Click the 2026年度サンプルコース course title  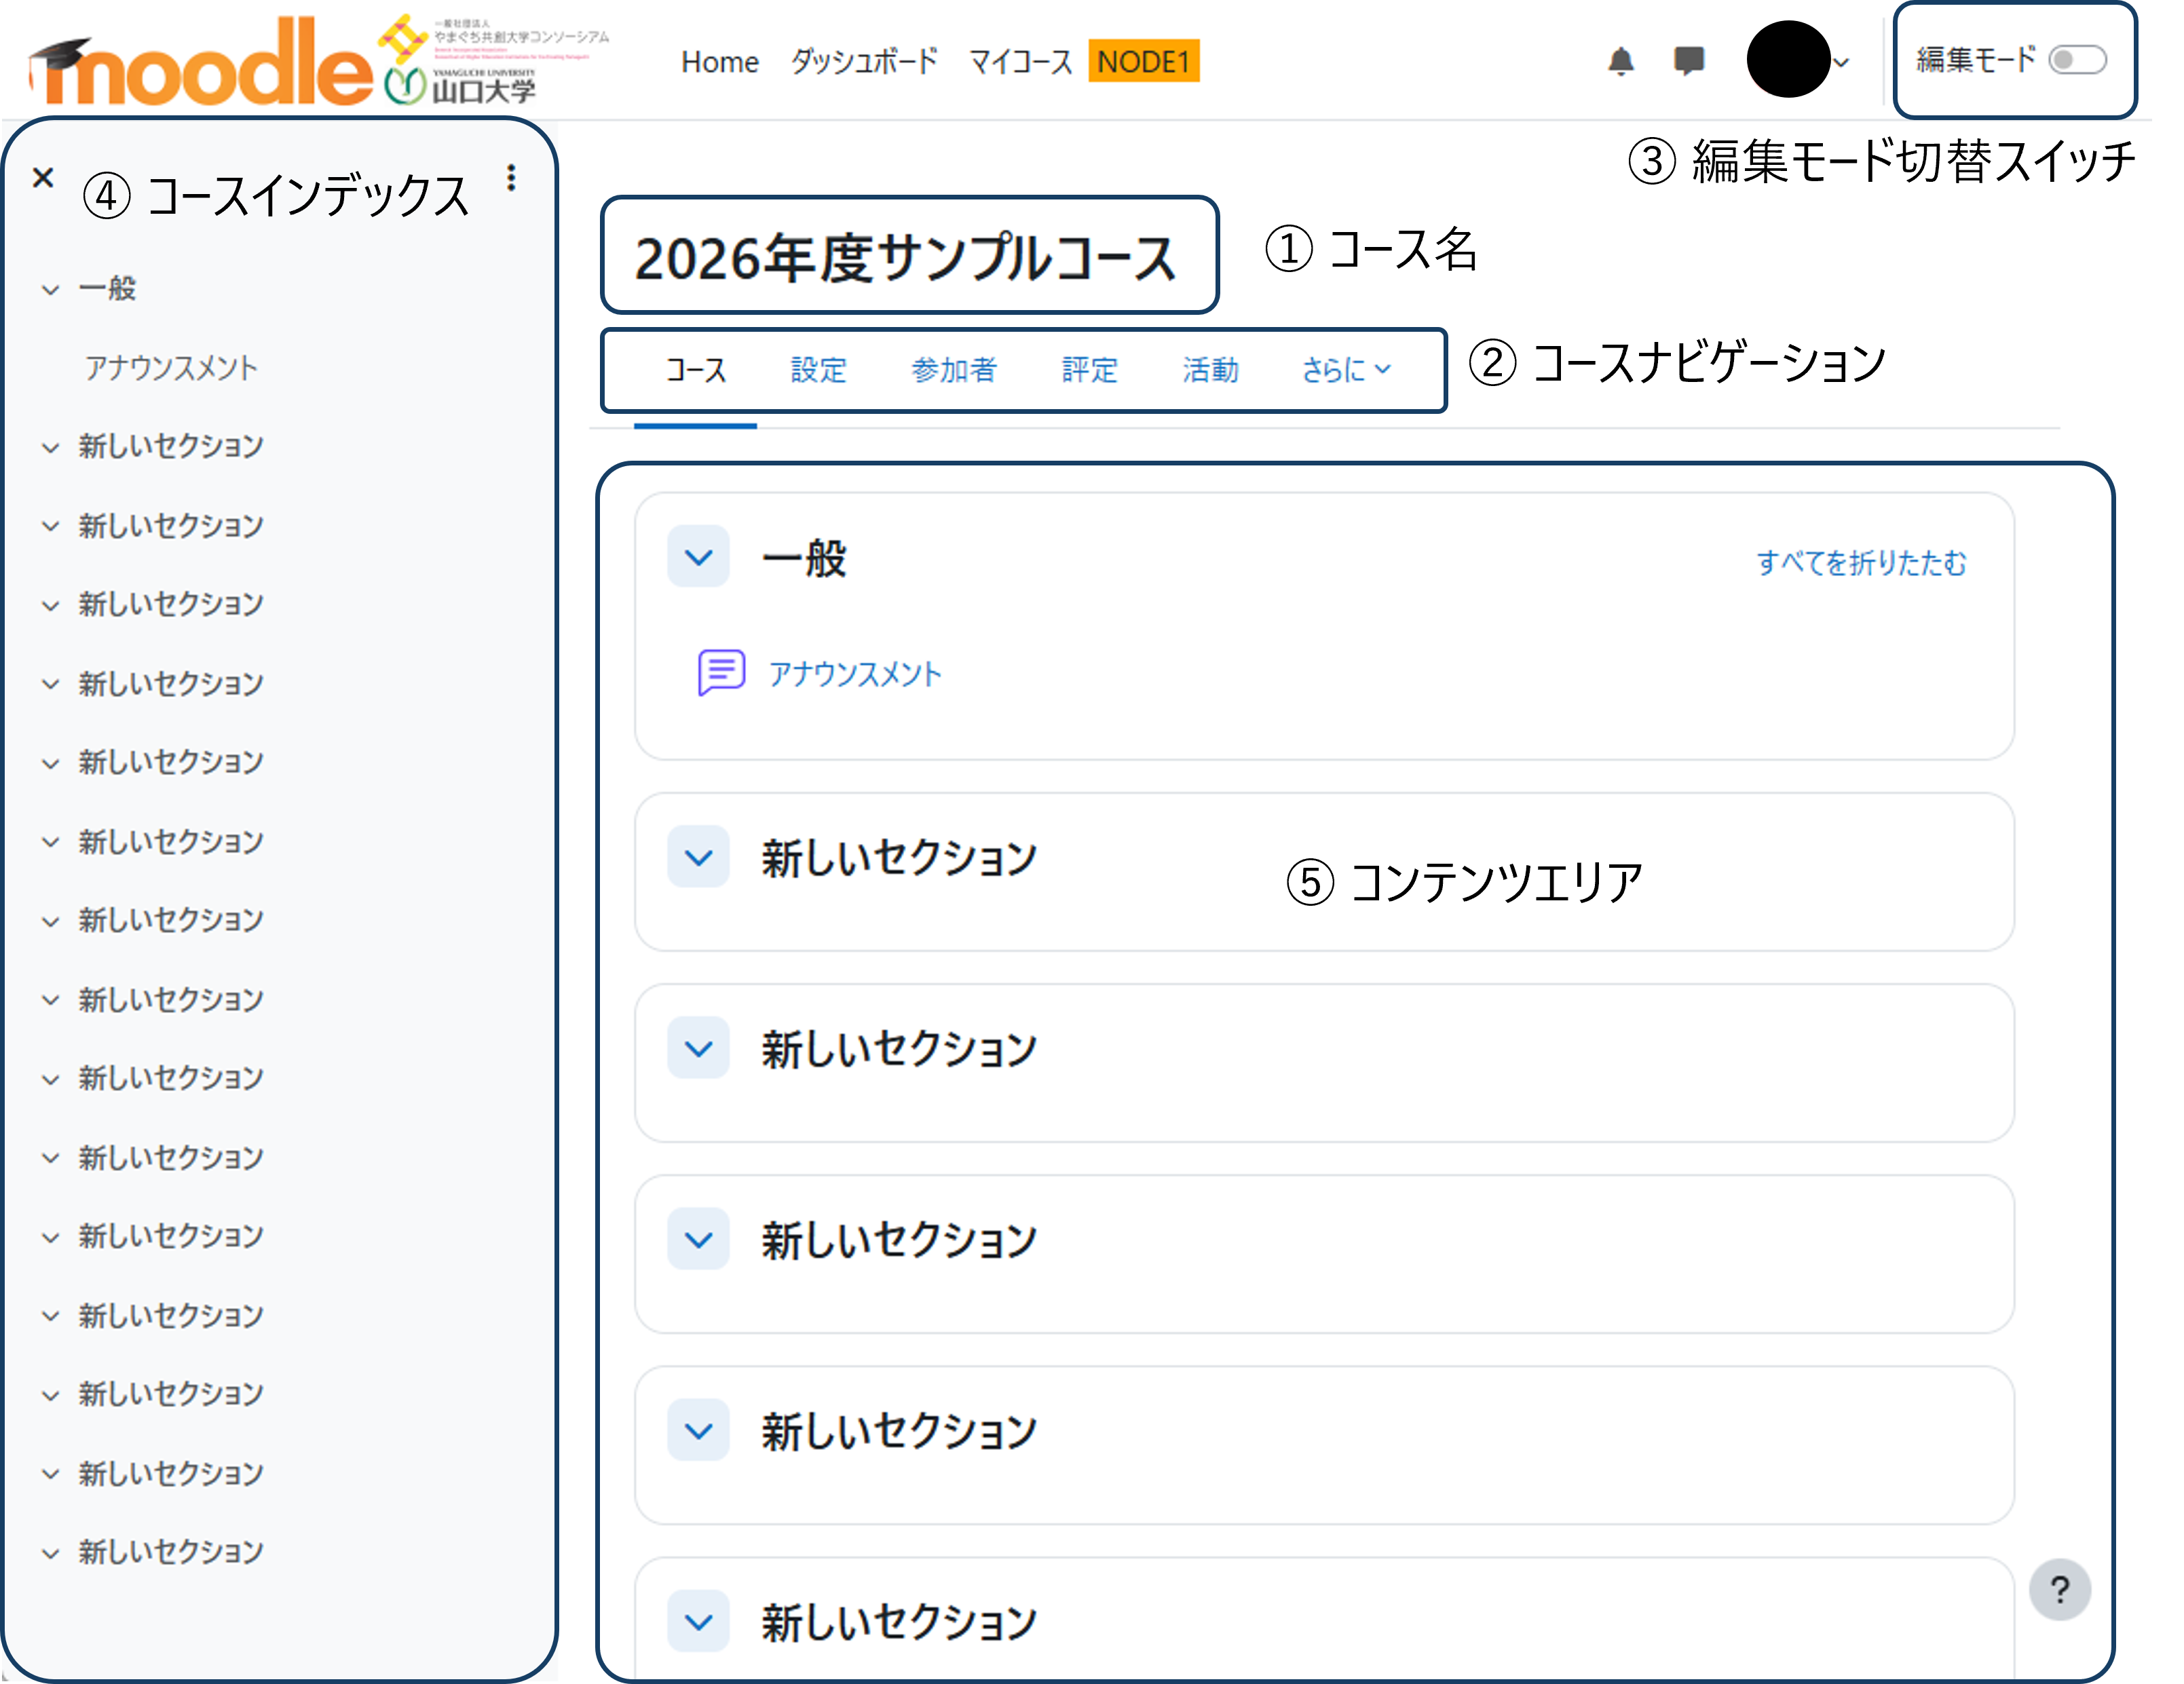coord(905,258)
